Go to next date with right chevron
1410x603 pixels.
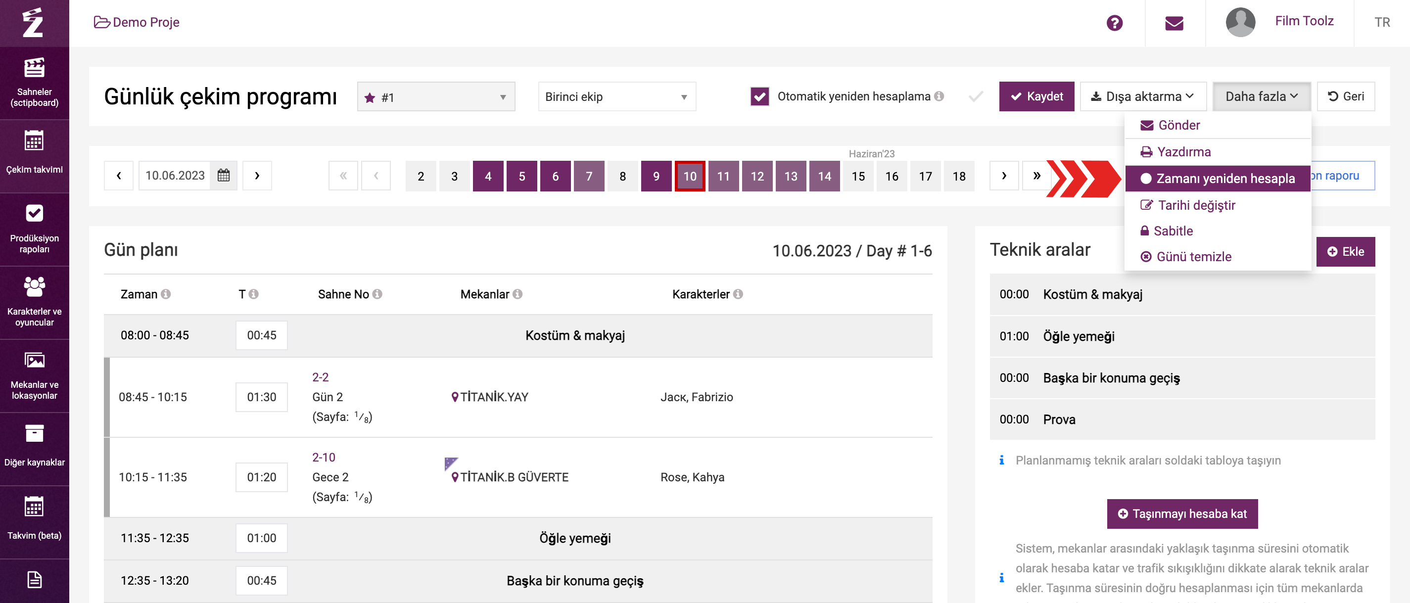[x=257, y=176]
